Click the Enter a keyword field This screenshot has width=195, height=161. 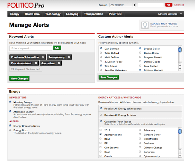[x=31, y=48]
